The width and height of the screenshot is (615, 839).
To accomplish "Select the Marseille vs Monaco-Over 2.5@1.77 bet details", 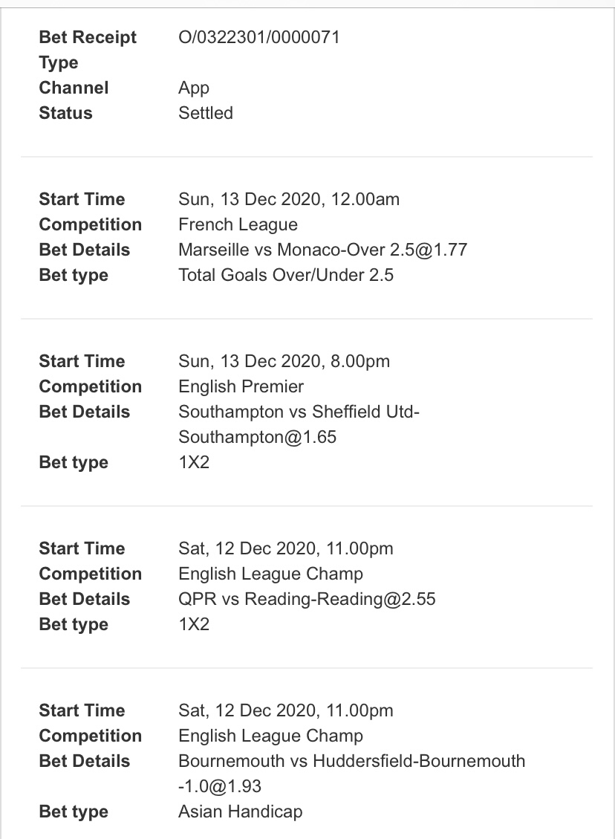I will [322, 250].
